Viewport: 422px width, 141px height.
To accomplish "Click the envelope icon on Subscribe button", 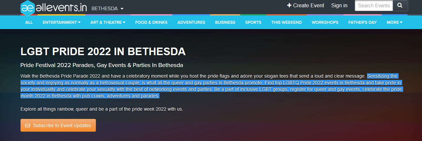I will pos(27,125).
